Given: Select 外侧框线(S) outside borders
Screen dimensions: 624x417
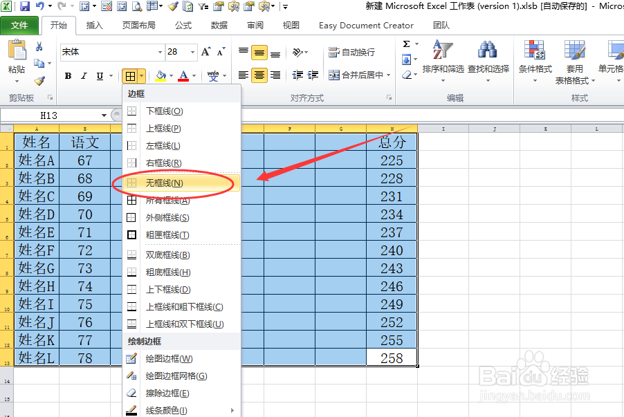Looking at the screenshot, I should 181,218.
